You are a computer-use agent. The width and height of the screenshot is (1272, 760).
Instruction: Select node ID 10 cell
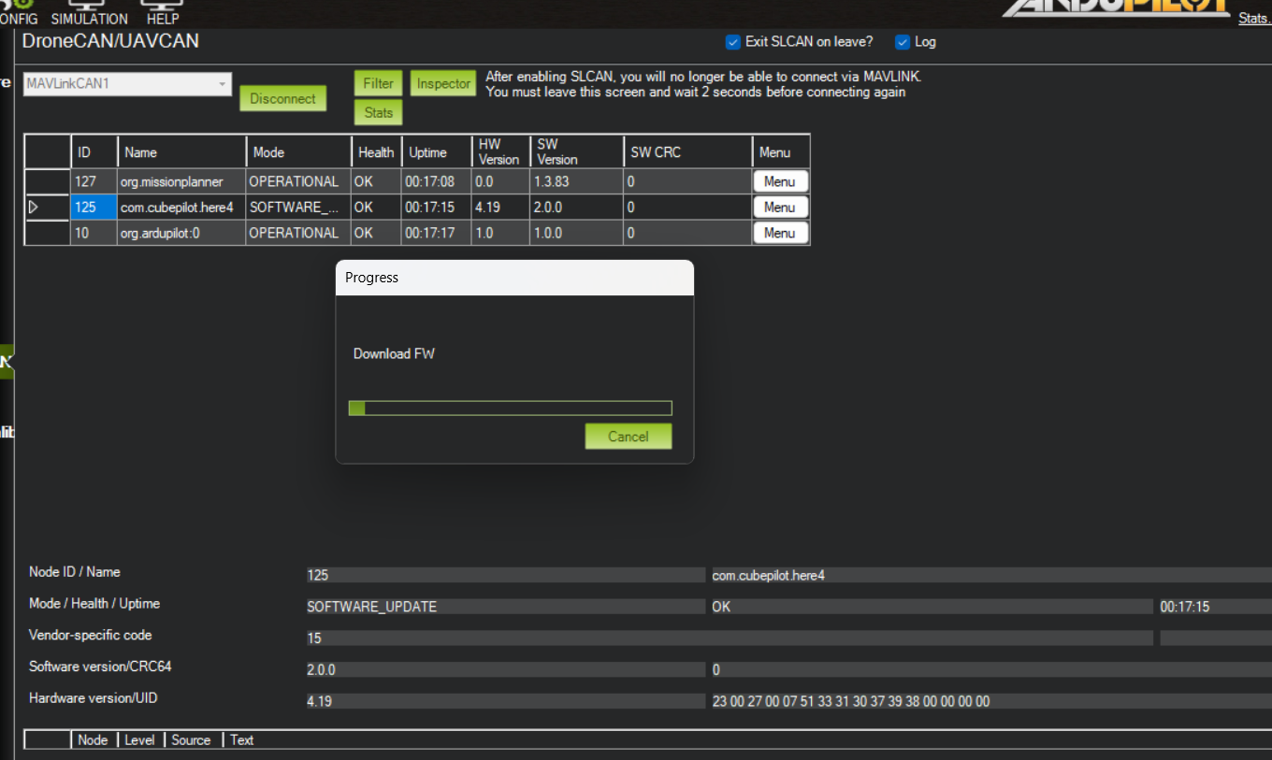pyautogui.click(x=94, y=233)
